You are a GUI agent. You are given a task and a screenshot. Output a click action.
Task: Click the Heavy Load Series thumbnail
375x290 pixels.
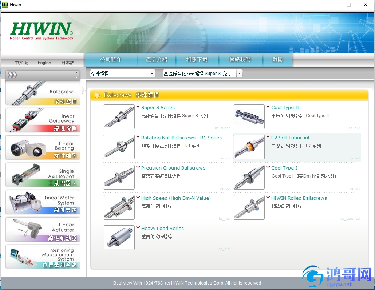click(x=119, y=237)
